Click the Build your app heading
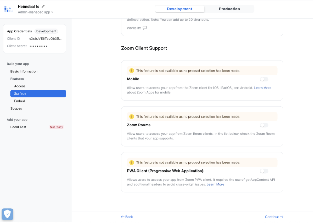Viewport: 313px width, 223px height. point(18,64)
